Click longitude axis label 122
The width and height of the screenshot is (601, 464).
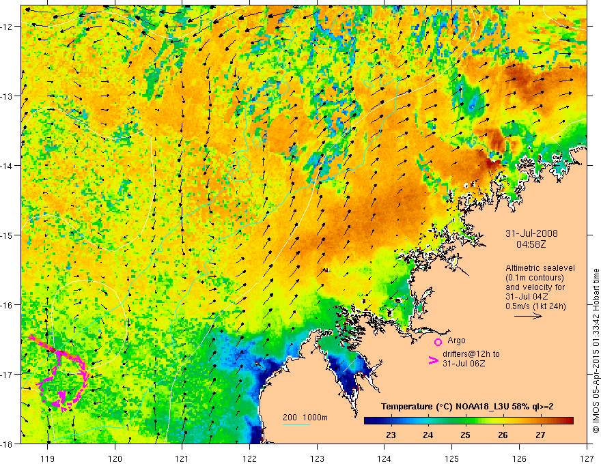point(249,459)
